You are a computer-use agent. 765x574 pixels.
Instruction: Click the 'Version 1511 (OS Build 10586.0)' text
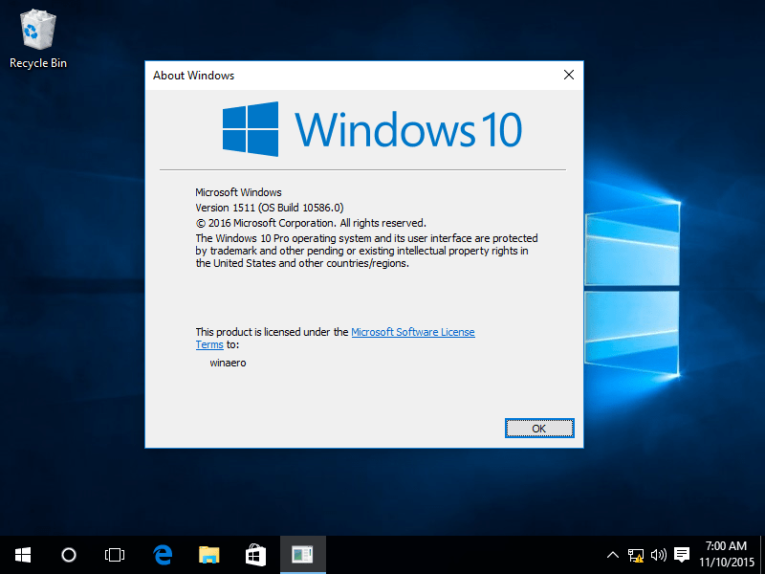[270, 208]
